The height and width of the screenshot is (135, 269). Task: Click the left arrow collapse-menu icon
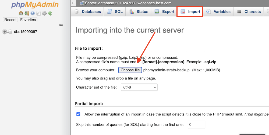[73, 3]
